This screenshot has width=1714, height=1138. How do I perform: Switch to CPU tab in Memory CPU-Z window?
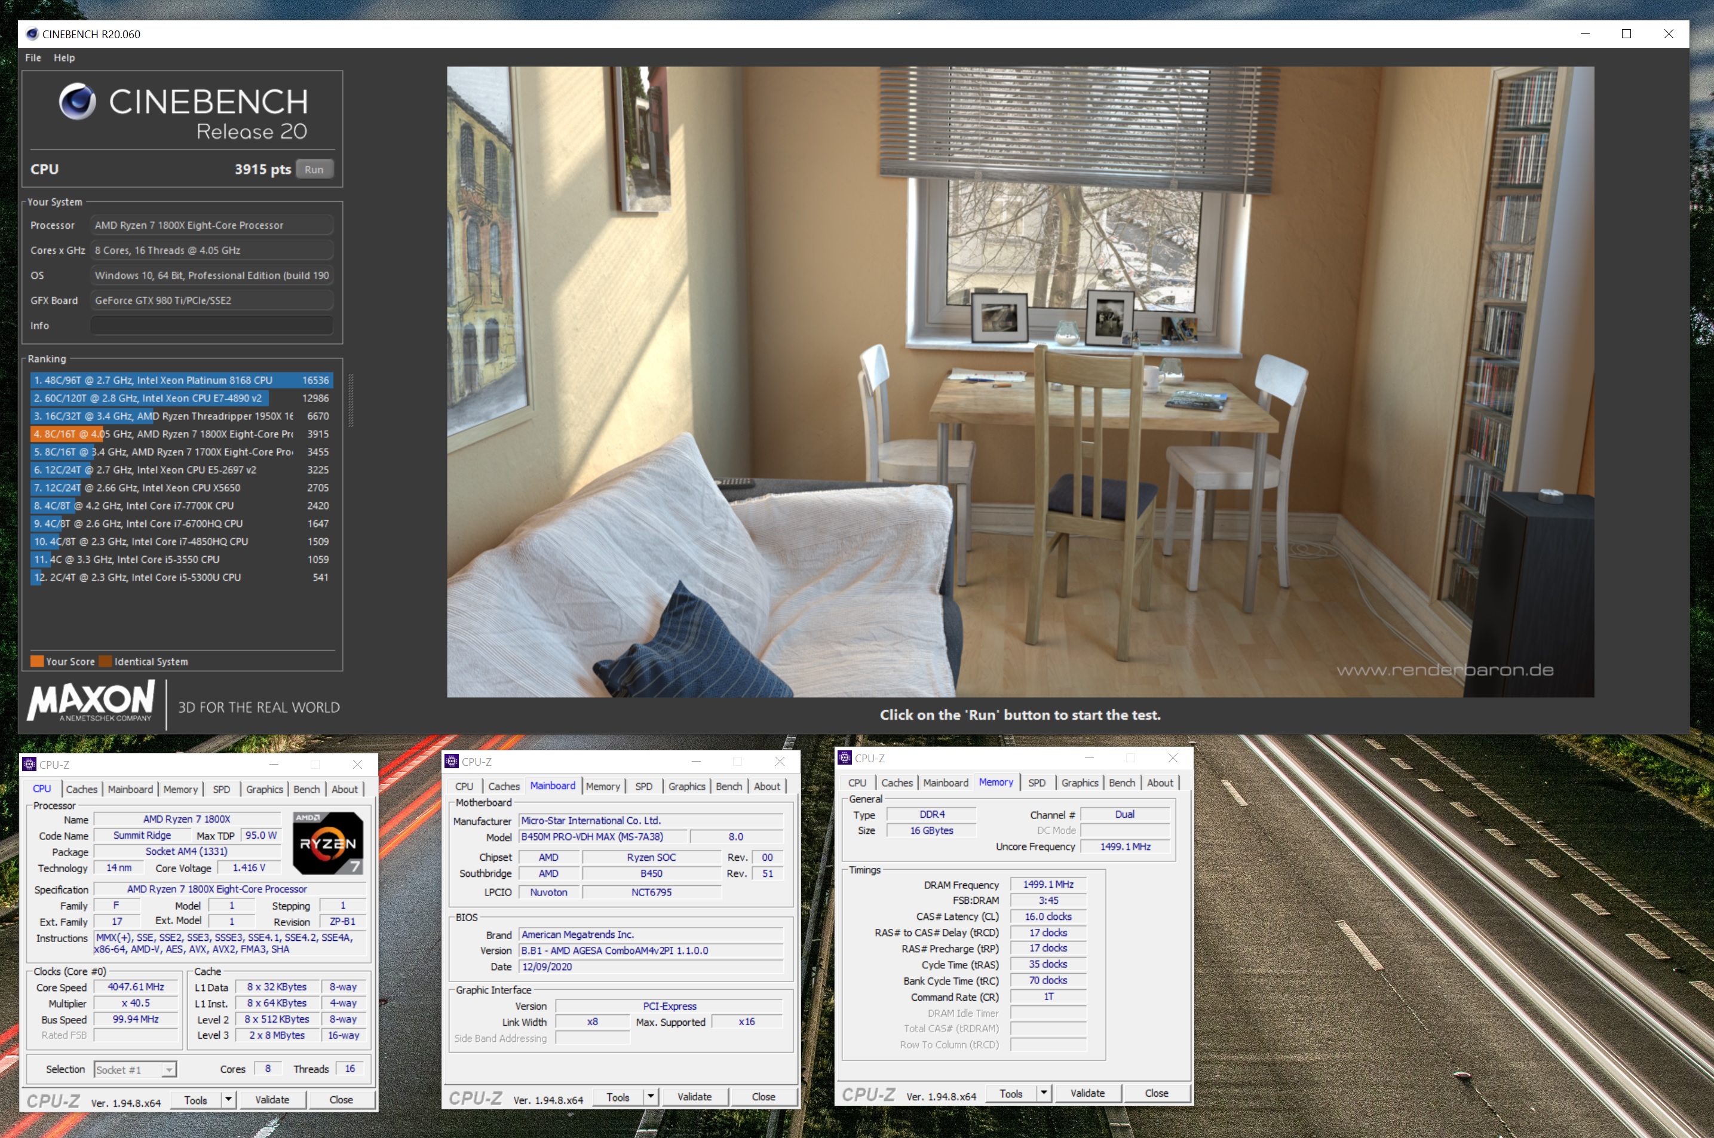click(857, 783)
